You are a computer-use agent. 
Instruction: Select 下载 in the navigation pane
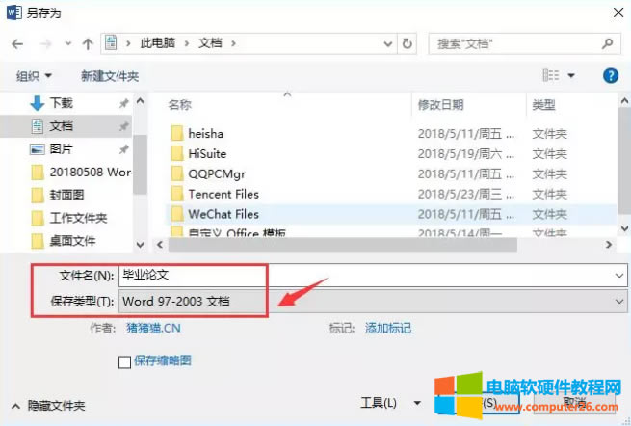pyautogui.click(x=61, y=103)
